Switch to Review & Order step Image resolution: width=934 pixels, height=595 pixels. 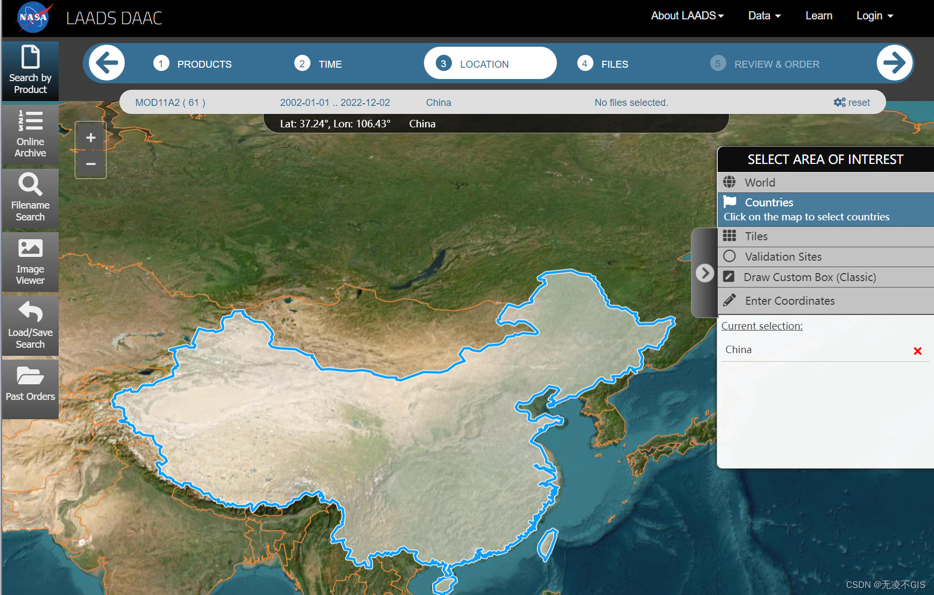pos(765,64)
